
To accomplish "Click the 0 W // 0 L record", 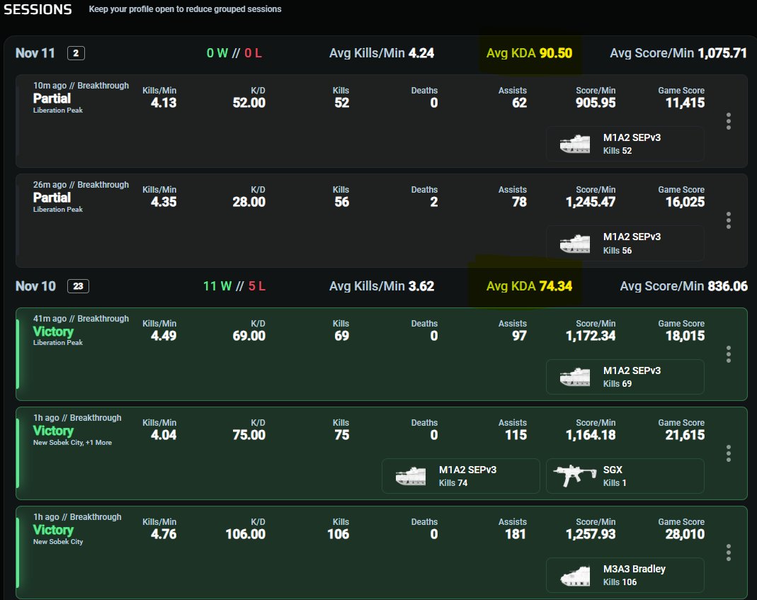I will (234, 53).
